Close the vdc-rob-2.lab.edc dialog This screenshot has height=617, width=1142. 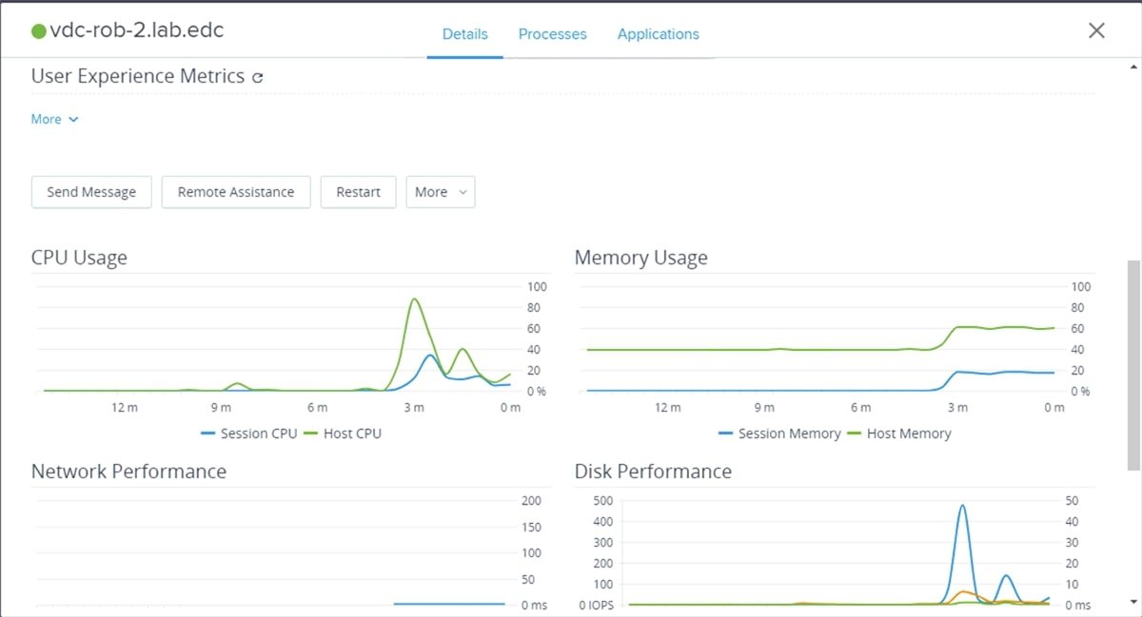coord(1096,29)
